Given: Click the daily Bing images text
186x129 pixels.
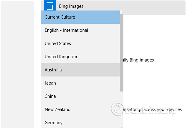Looking at the screenshot, I should 138,60.
